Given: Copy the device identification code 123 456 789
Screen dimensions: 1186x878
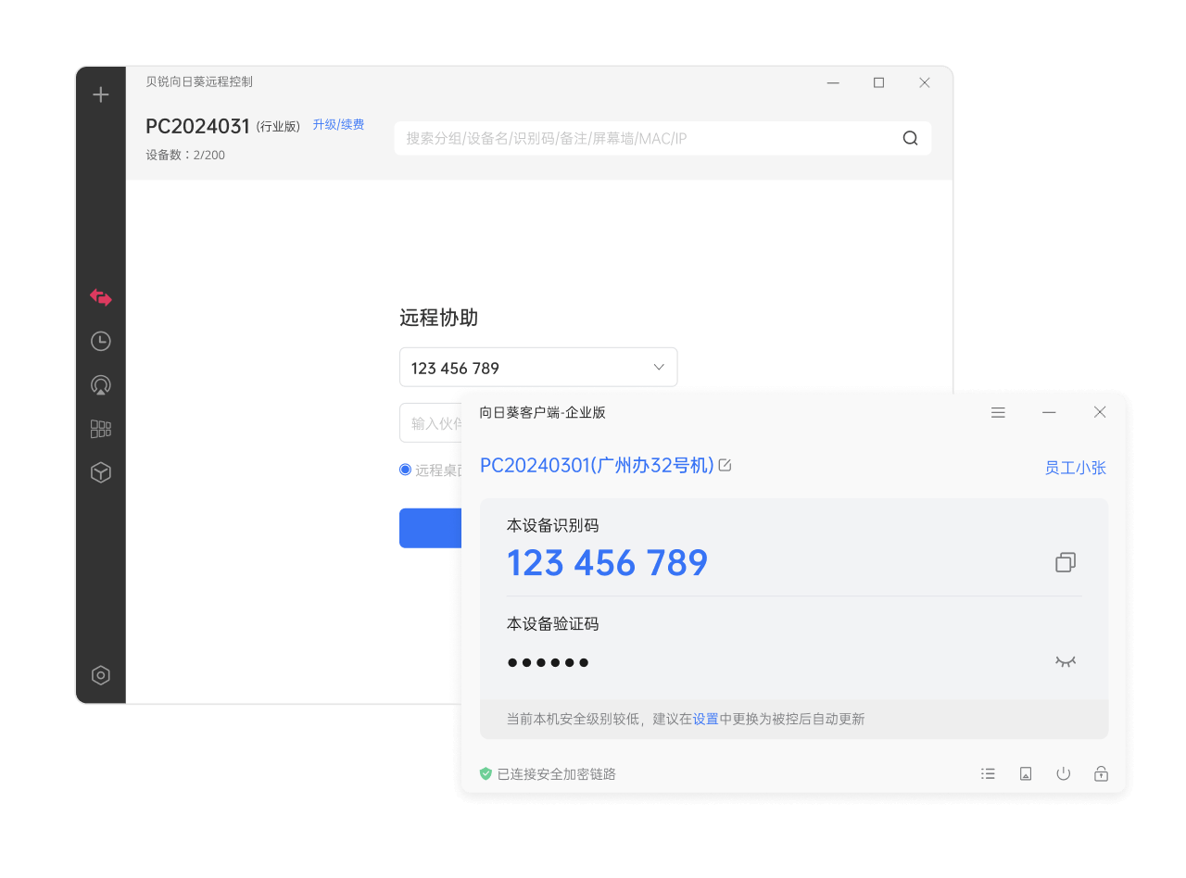Looking at the screenshot, I should [x=1065, y=562].
